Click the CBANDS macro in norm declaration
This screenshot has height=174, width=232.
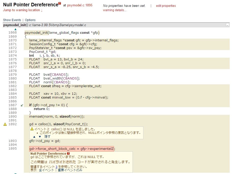(x=60, y=82)
